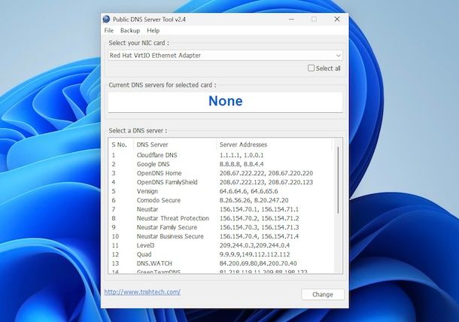
Task: Open the Backup menu
Action: point(130,30)
